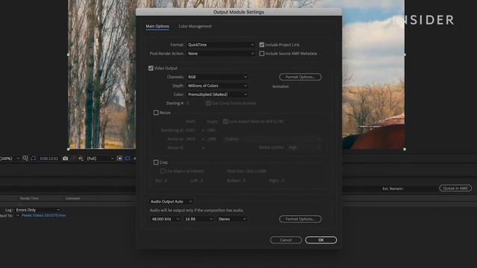
Task: Open the Format QuickTime dropdown
Action: (x=221, y=45)
